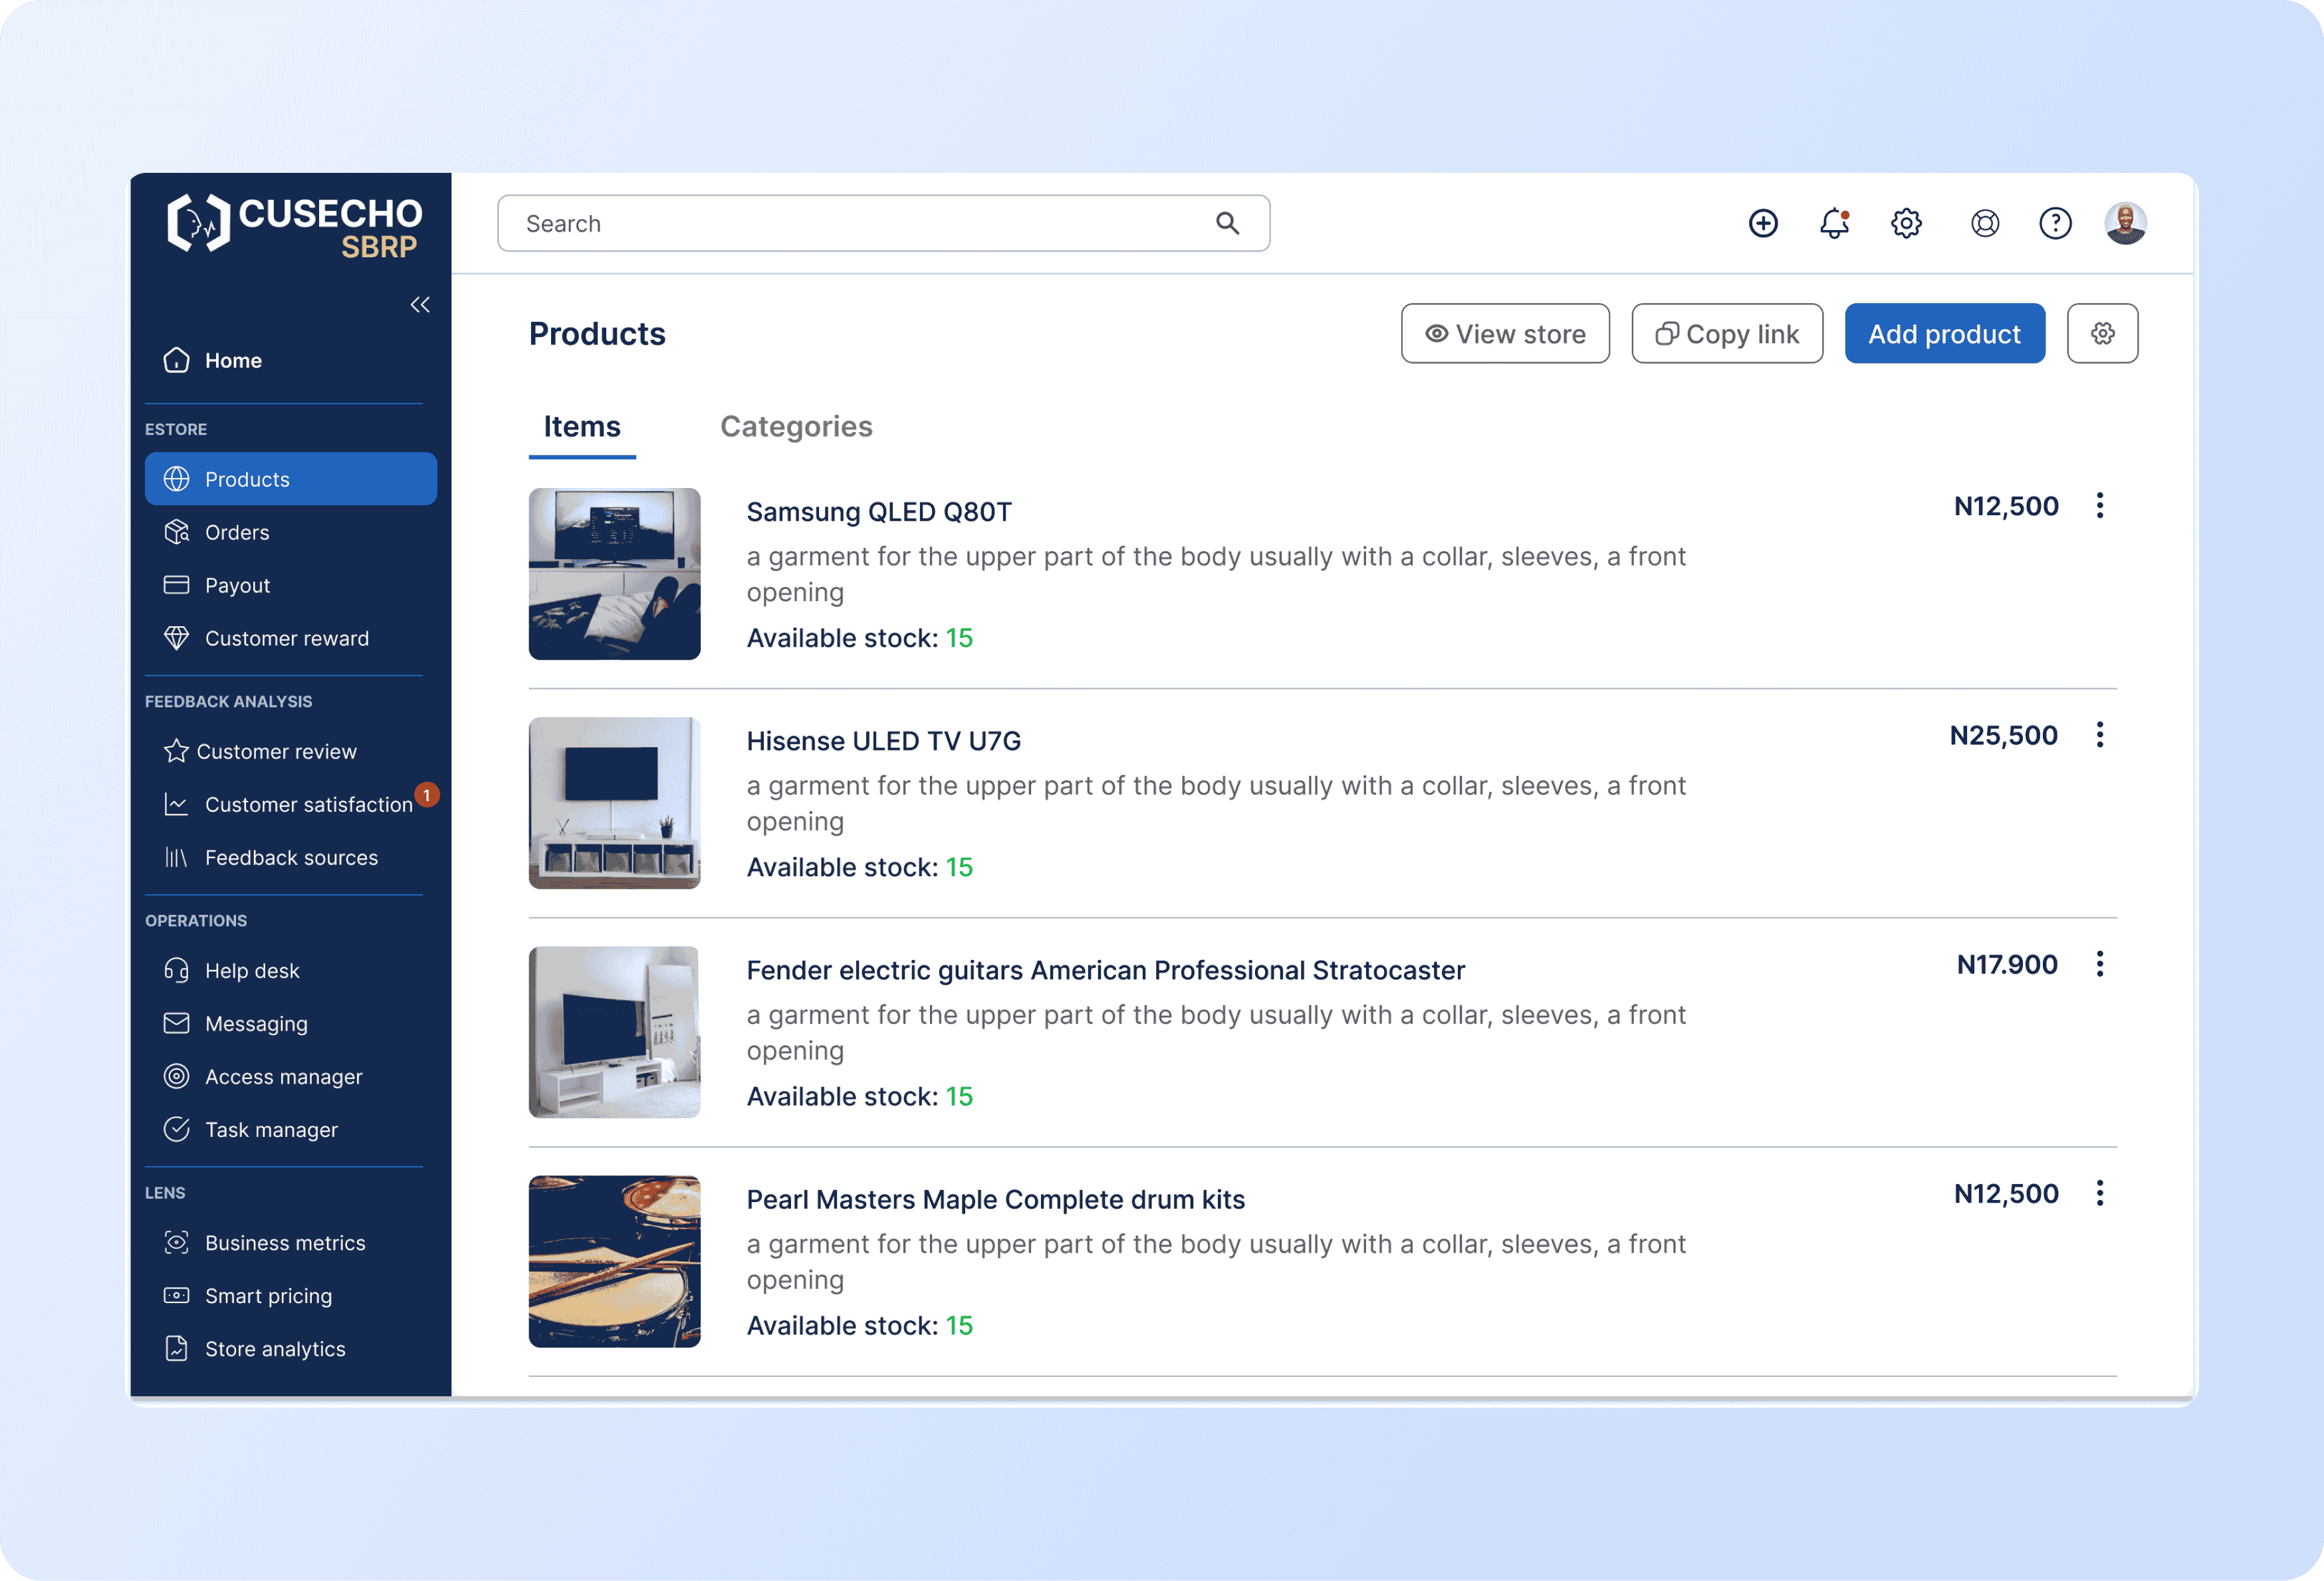2324x1581 pixels.
Task: Open Pearl Masters drum kits kebab menu
Action: [x=2100, y=1193]
